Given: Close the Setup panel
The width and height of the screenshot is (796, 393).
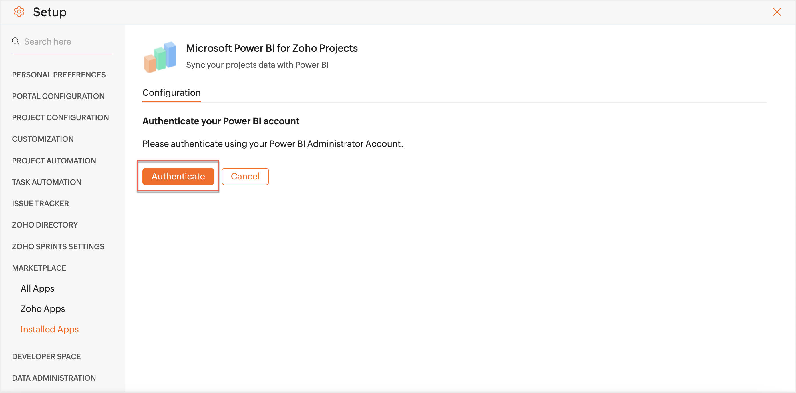Looking at the screenshot, I should tap(777, 12).
